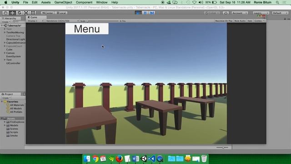291x164 pixels.
Task: Select All Materials favorite
Action: coord(17,105)
